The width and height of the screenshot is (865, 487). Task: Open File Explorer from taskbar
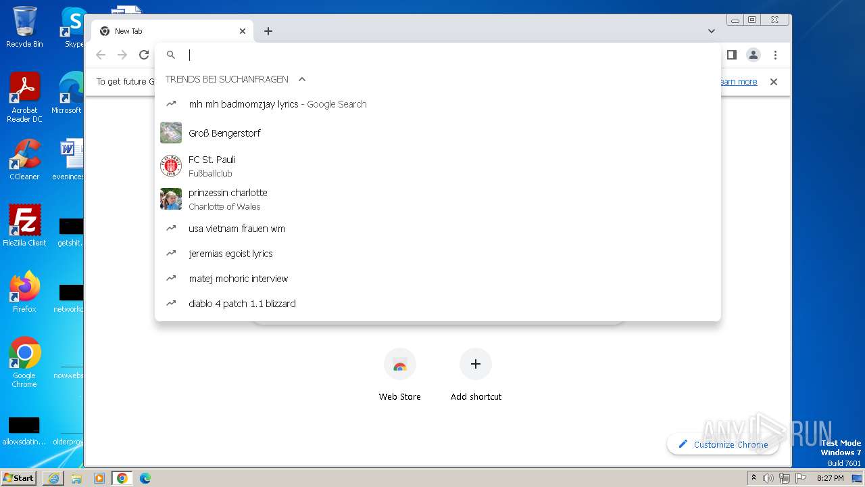click(76, 478)
